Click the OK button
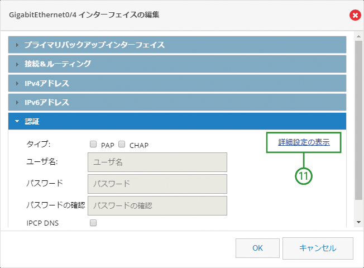This screenshot has width=364, height=268. coord(257,248)
